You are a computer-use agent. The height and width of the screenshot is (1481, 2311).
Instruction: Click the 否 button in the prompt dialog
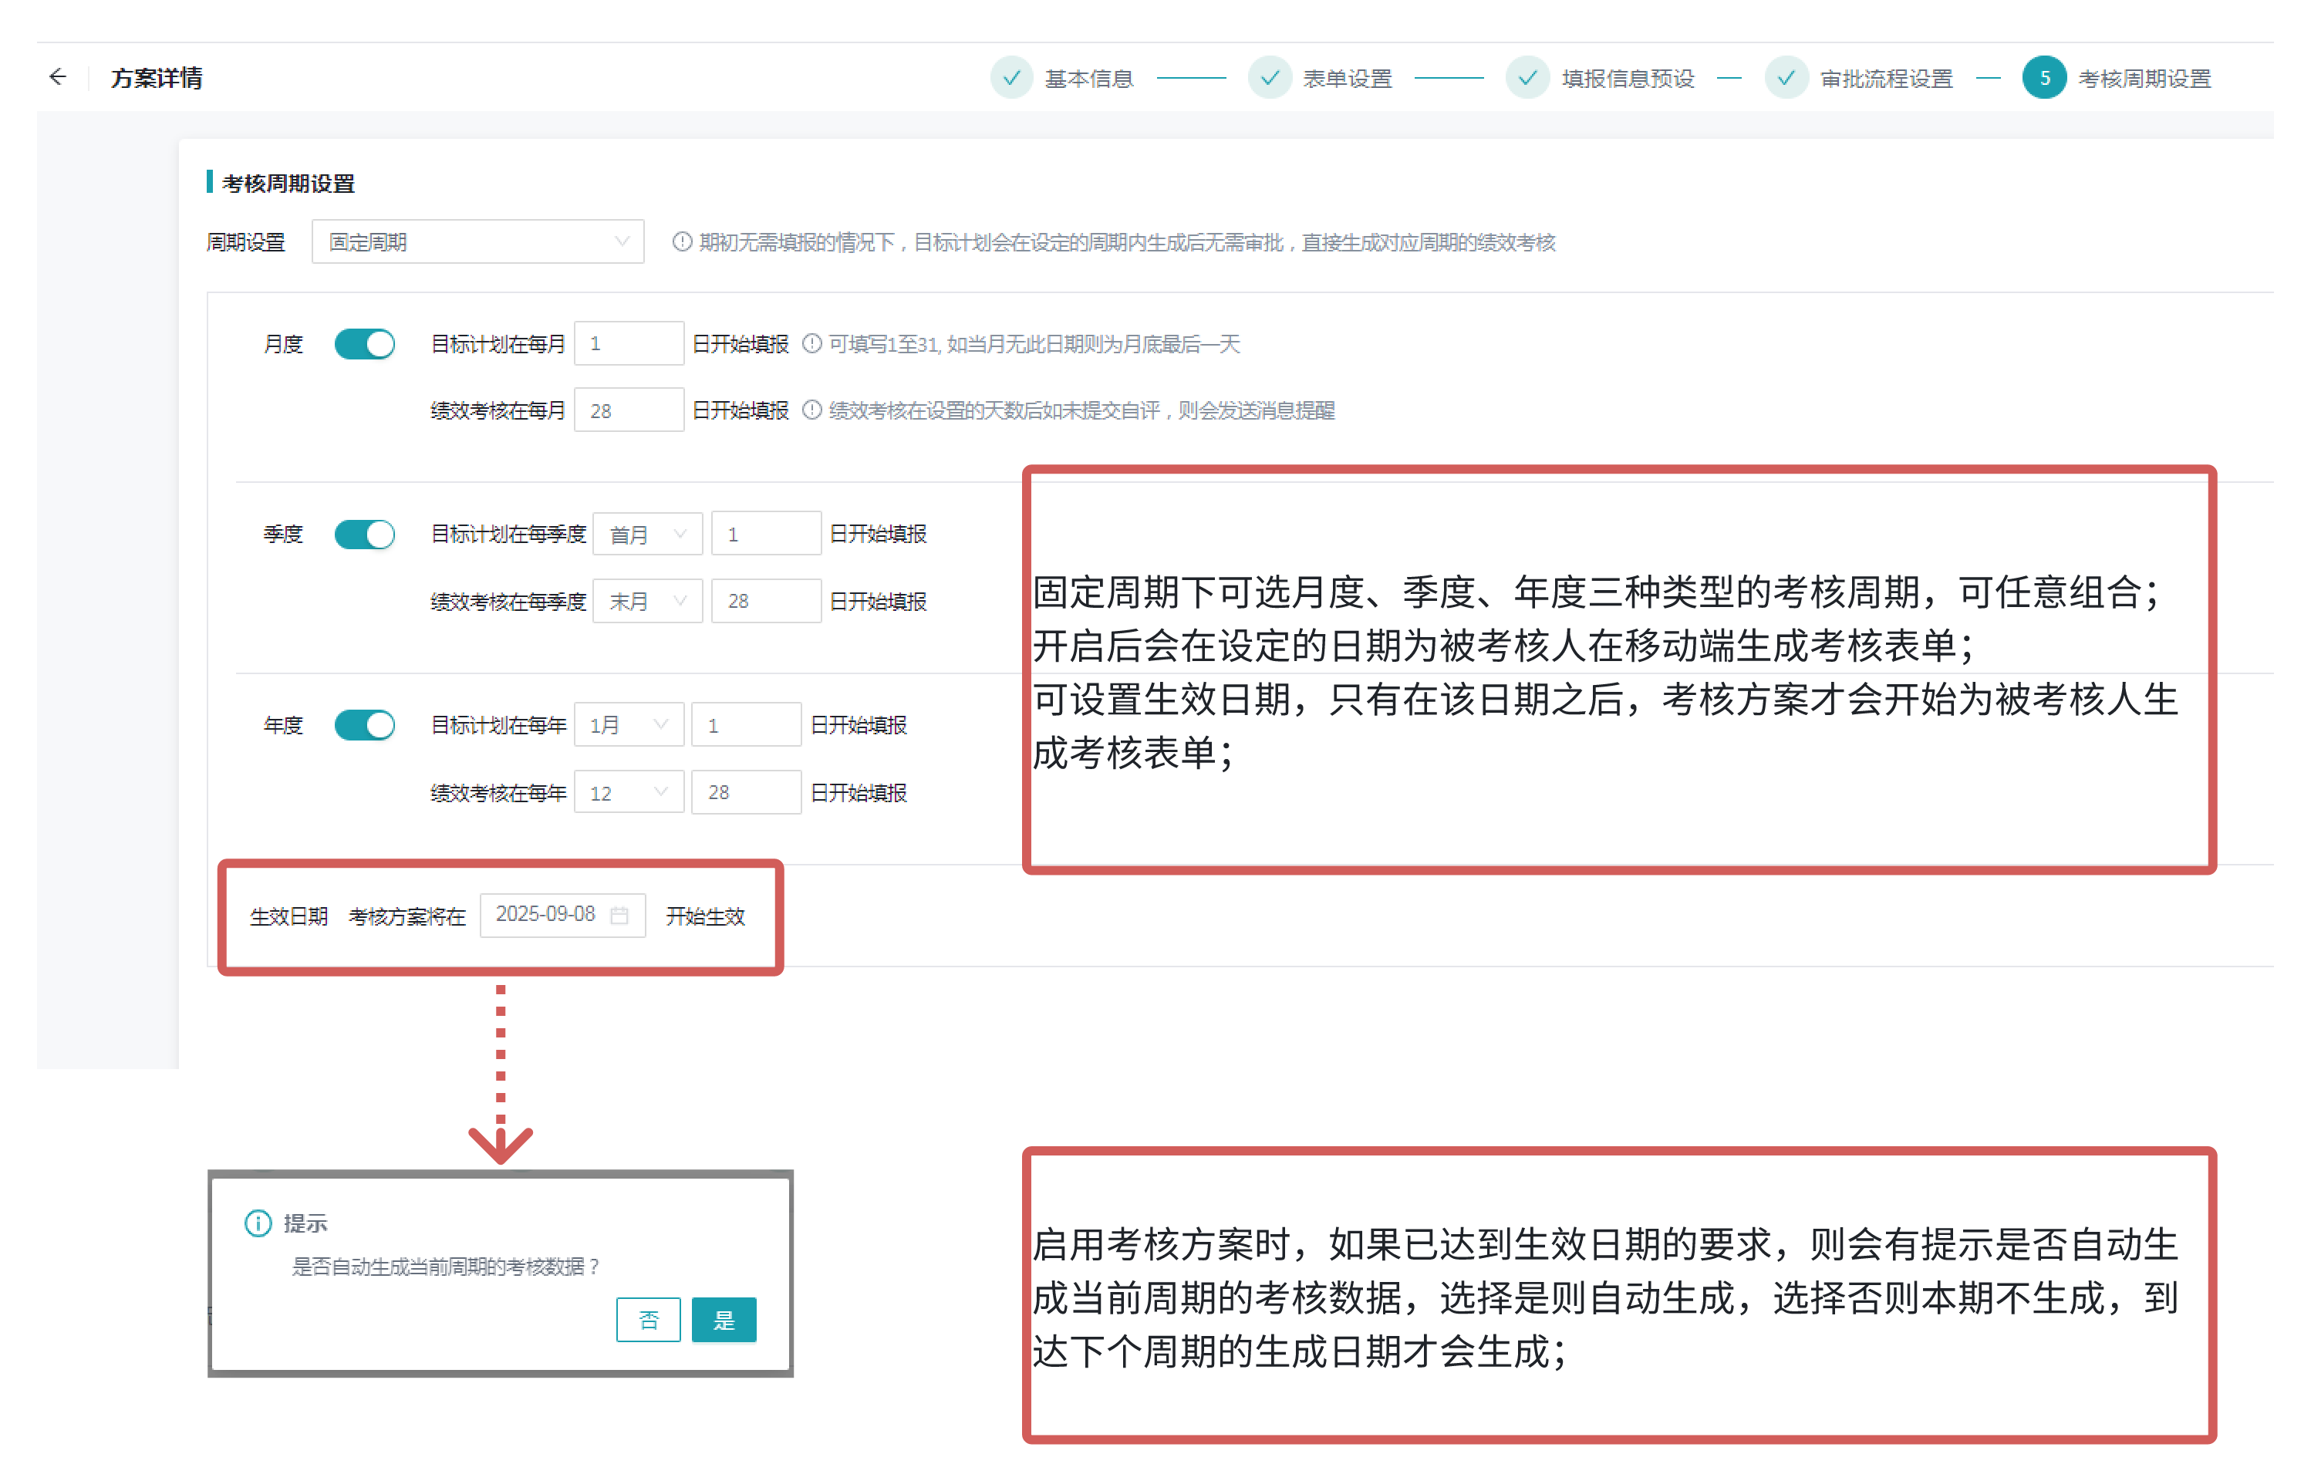[648, 1320]
